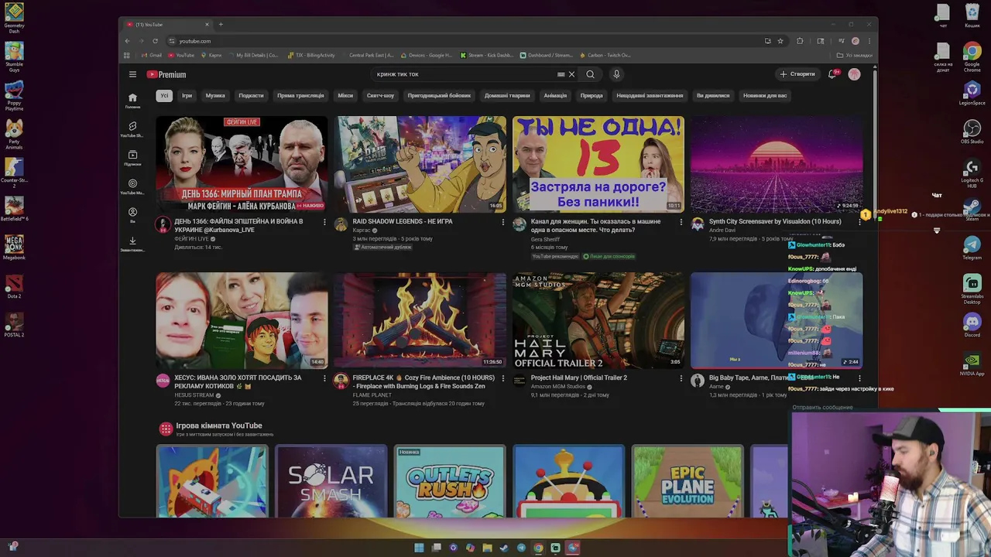The height and width of the screenshot is (557, 991).
Task: Click the YouTube Premium logo
Action: [x=166, y=74]
